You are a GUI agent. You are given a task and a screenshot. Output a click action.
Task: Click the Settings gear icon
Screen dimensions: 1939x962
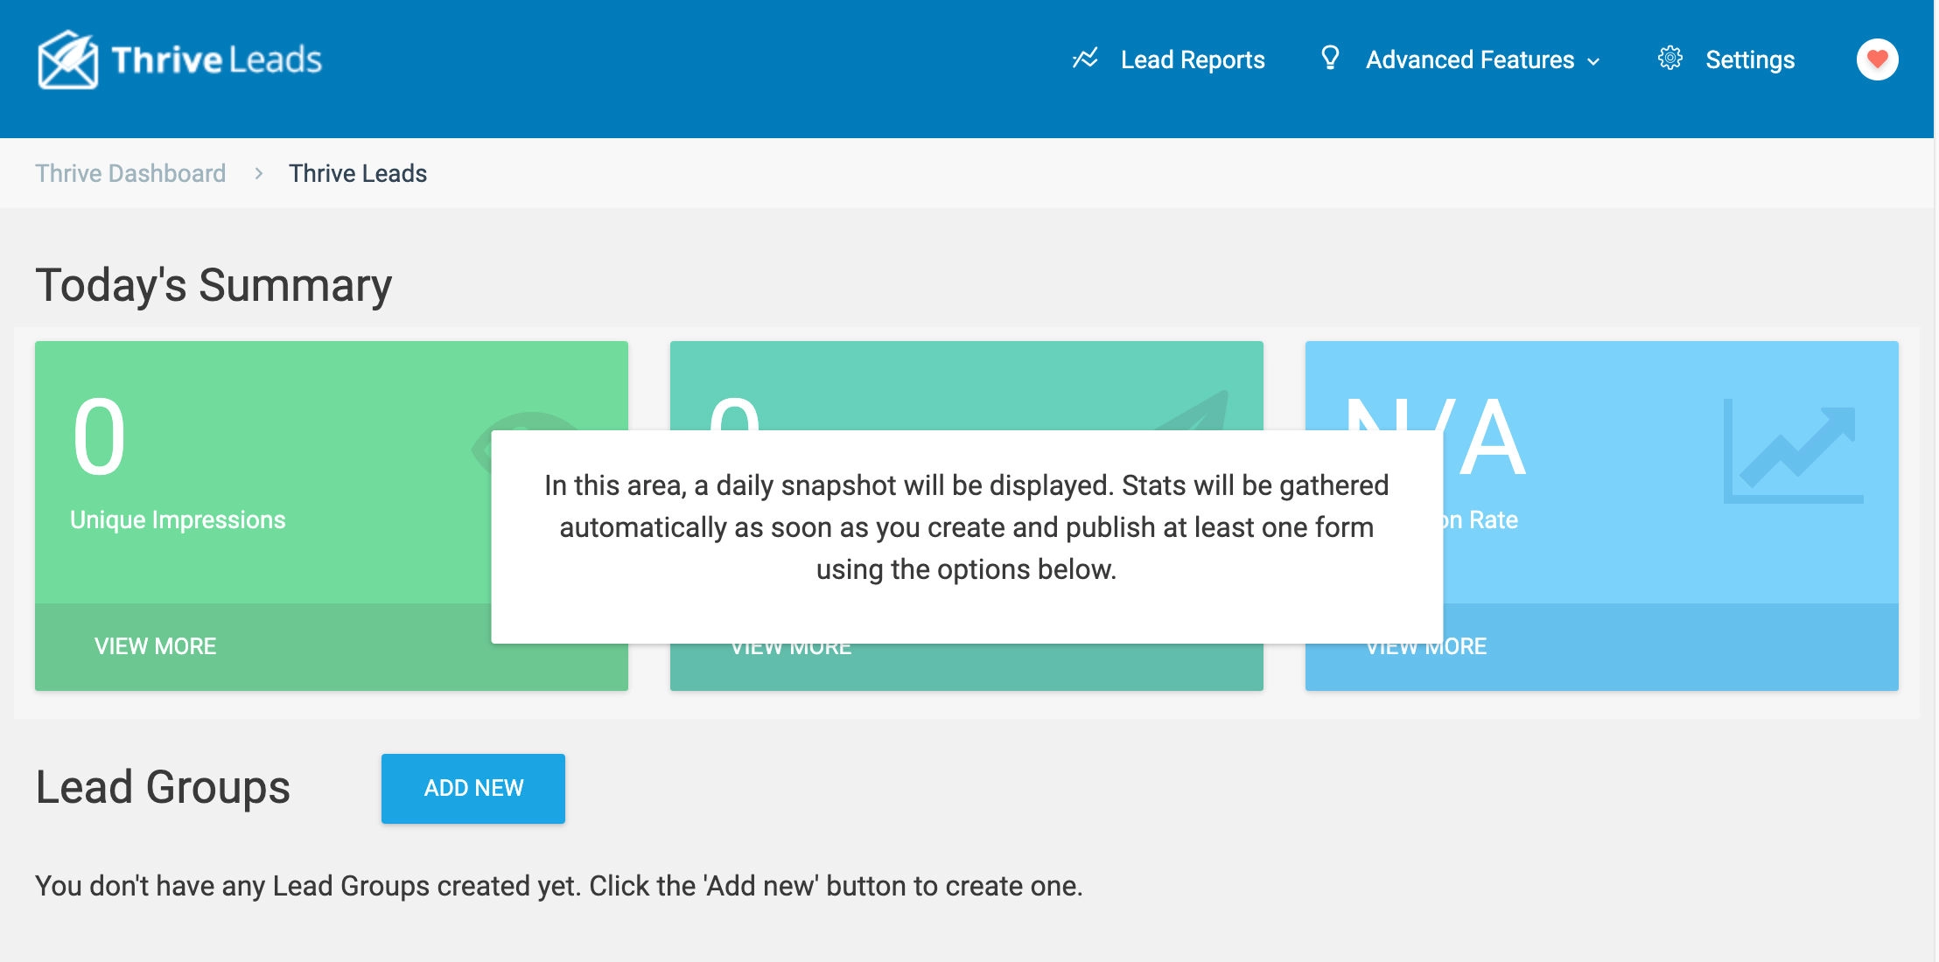[1669, 59]
